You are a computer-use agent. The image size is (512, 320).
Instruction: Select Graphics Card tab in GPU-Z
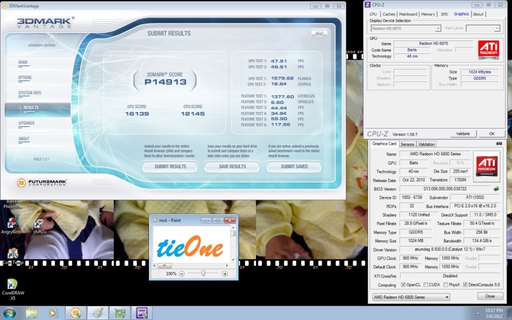384,143
